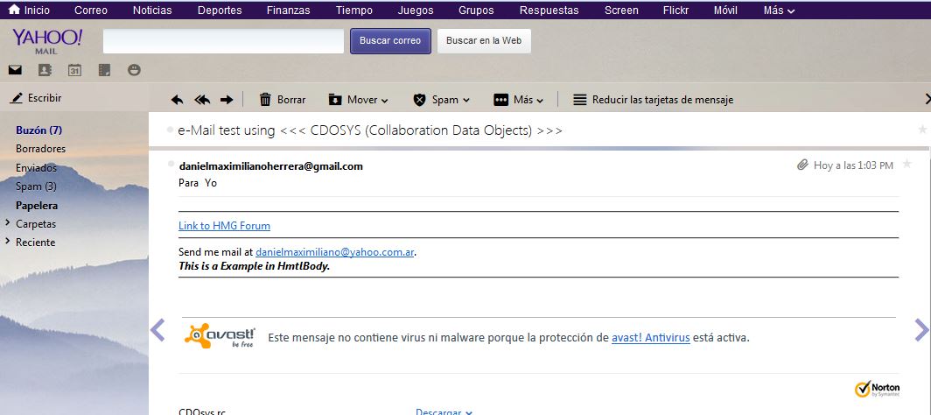This screenshot has width=931, height=415.
Task: Open the Messenger smiley icon
Action: pyautogui.click(x=134, y=70)
